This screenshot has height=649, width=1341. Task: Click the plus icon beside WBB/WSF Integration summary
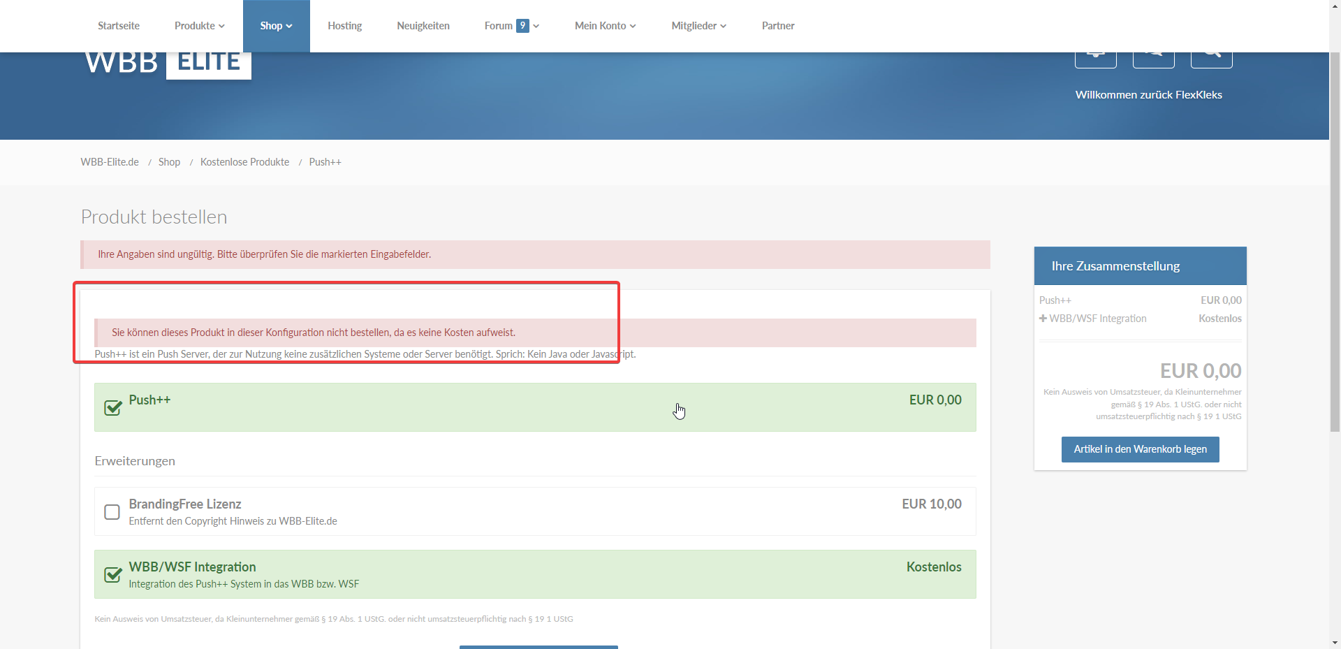(x=1043, y=319)
